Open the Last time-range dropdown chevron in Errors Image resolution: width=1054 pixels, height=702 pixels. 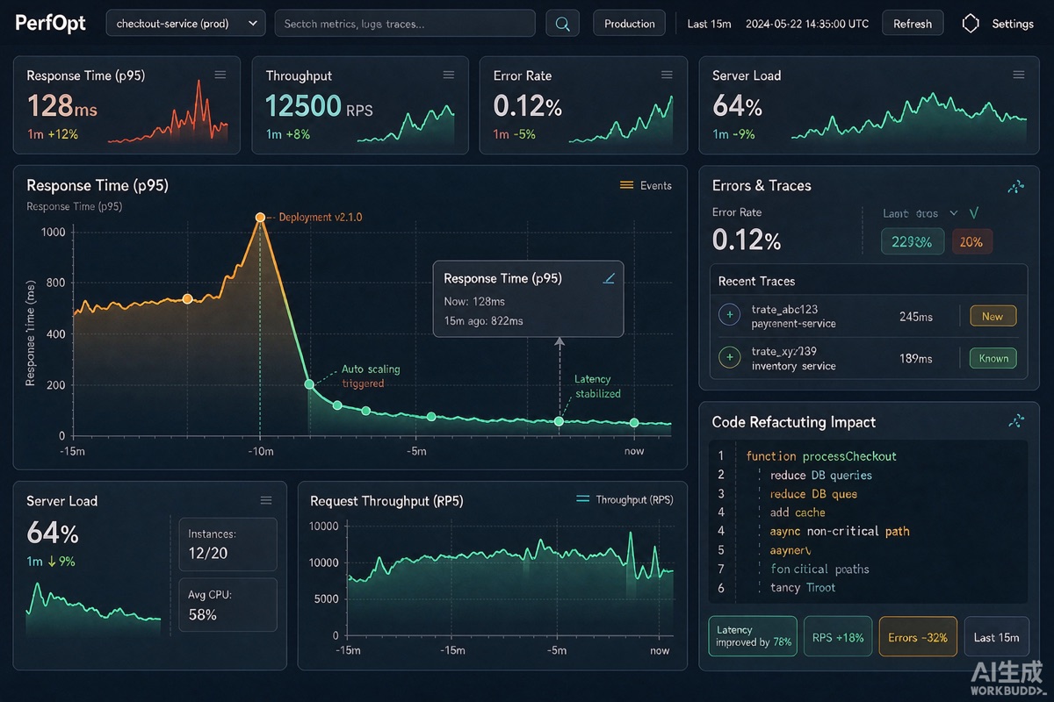954,213
